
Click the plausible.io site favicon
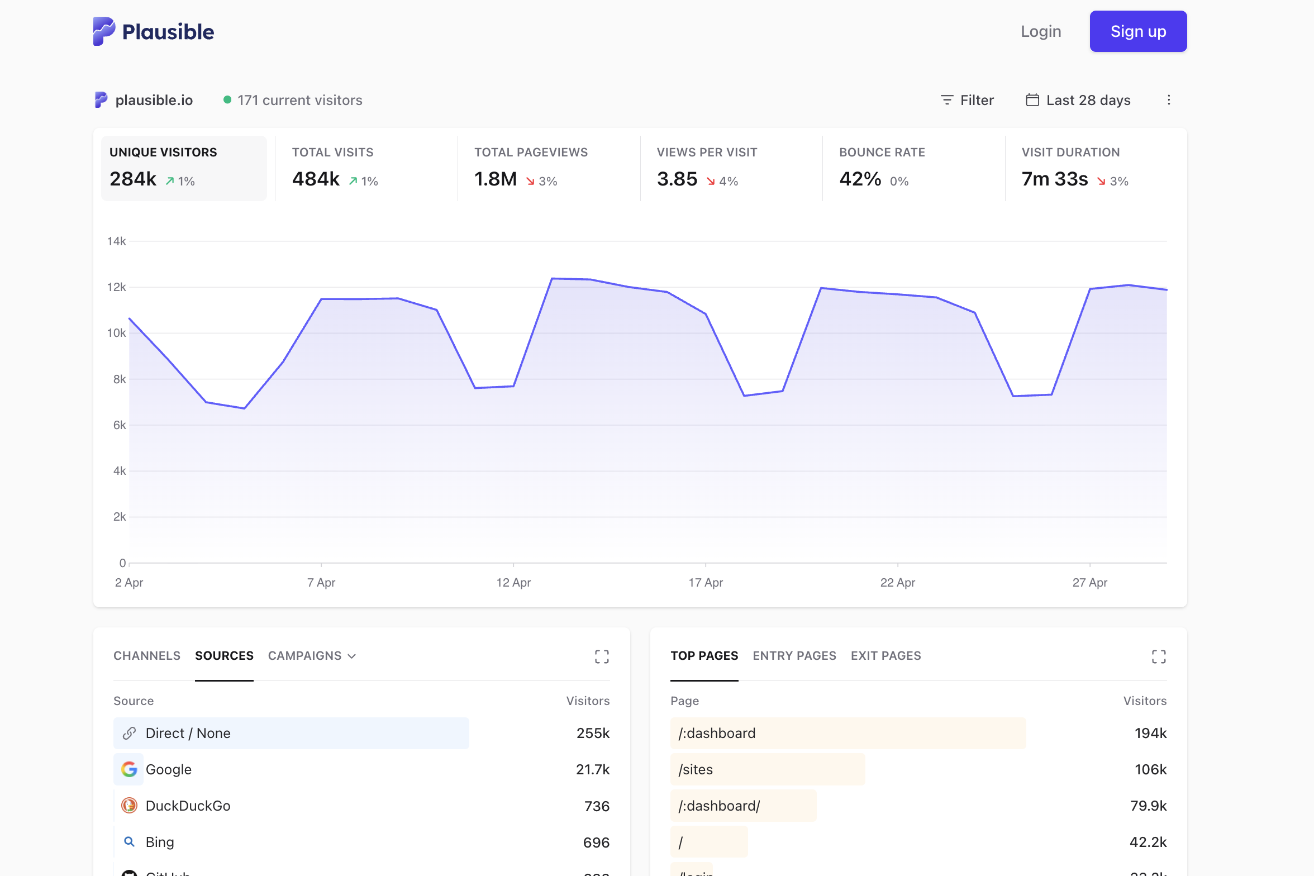[101, 100]
